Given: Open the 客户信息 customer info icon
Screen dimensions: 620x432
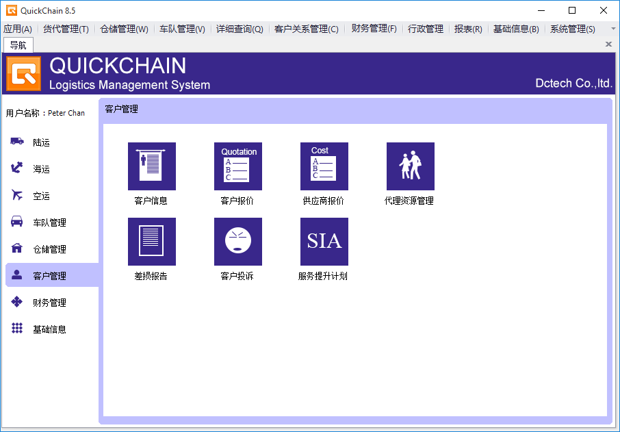Looking at the screenshot, I should 151,166.
